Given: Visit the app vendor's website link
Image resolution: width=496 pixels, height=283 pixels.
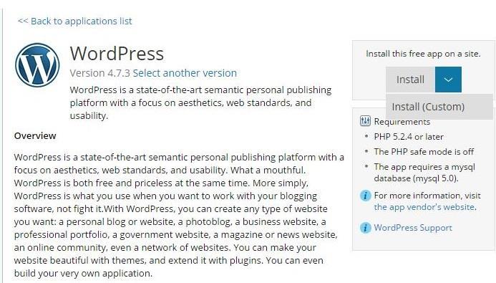Looking at the screenshot, I should (x=425, y=207).
